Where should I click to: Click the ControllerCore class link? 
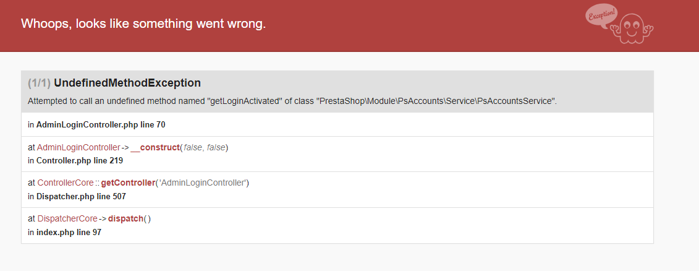tap(66, 183)
